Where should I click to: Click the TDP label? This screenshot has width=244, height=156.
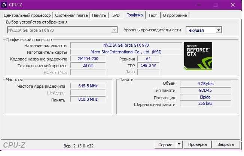(131, 66)
